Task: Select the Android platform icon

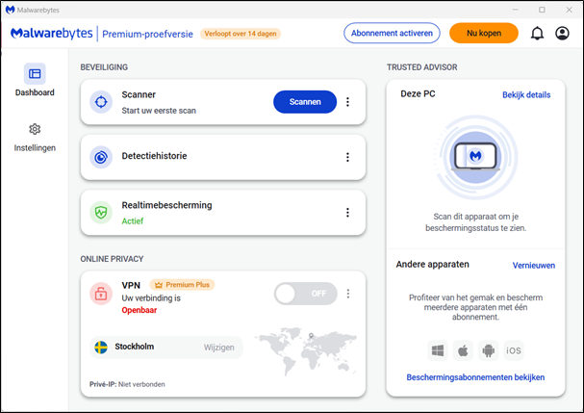Action: [488, 350]
